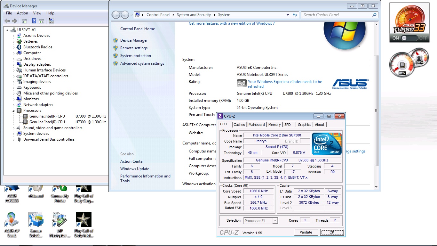
Task: Click the Intel Core 2 Duo logo in CPU-Z
Action: tap(327, 143)
